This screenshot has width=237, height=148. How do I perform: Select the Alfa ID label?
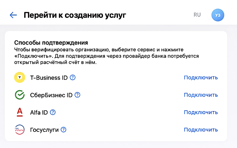(39, 113)
